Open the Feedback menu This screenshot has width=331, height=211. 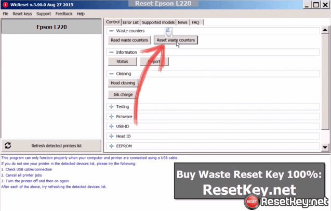64,14
